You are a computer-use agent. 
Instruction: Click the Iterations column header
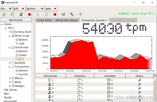pos(80,76)
